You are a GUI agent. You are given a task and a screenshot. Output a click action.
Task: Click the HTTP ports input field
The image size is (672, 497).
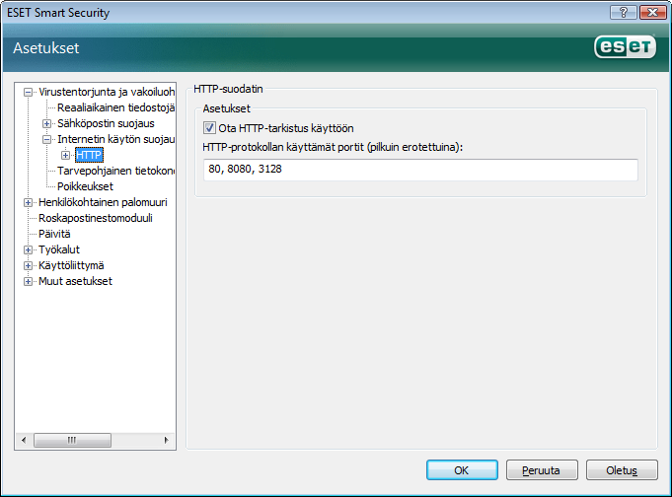(x=420, y=170)
